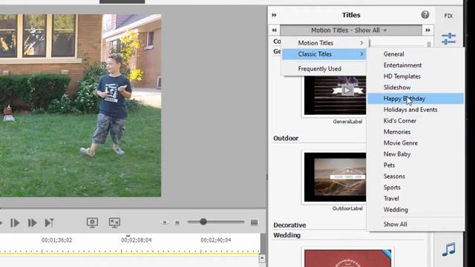Image resolution: width=475 pixels, height=267 pixels.
Task: Open the Titles panel help icon
Action: point(425,15)
